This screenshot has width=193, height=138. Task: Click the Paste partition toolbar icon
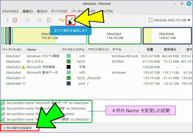49,20
